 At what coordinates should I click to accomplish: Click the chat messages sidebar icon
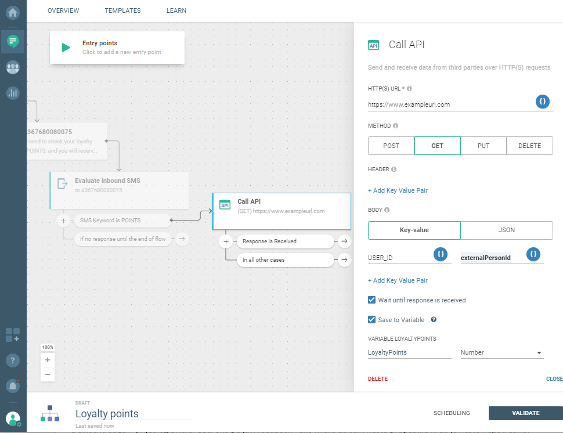(13, 41)
